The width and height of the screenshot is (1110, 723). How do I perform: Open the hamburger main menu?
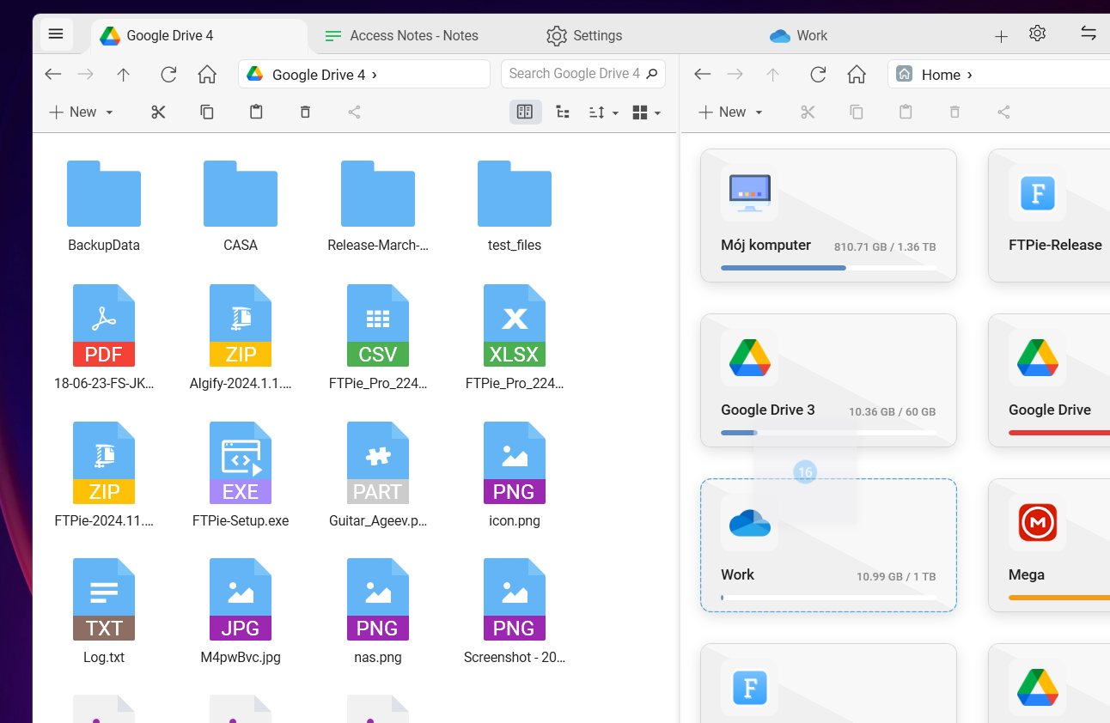pyautogui.click(x=56, y=34)
